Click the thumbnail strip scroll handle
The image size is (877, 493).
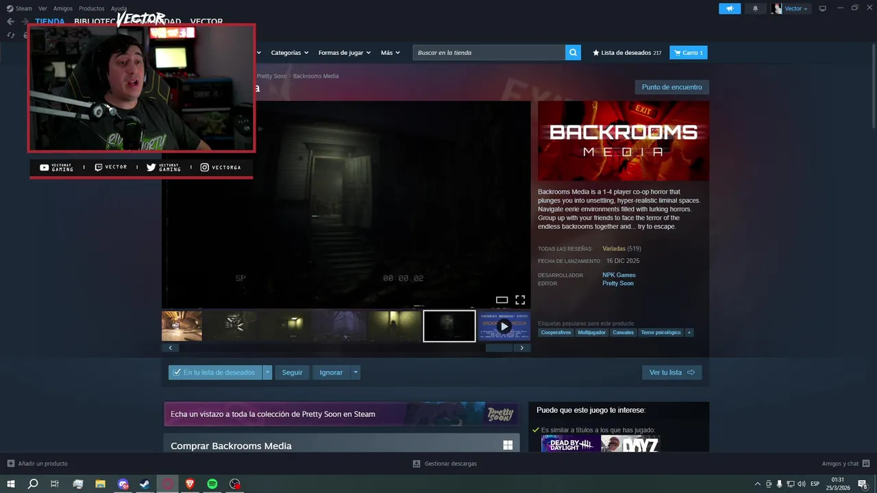pos(499,348)
